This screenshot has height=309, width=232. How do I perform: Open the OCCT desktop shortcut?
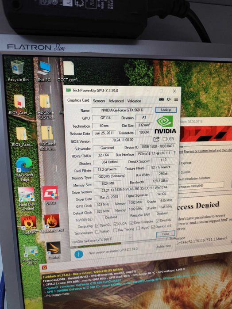tap(50, 195)
